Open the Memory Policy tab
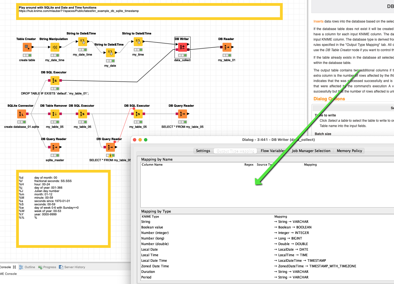This screenshot has height=284, width=394. coord(349,151)
